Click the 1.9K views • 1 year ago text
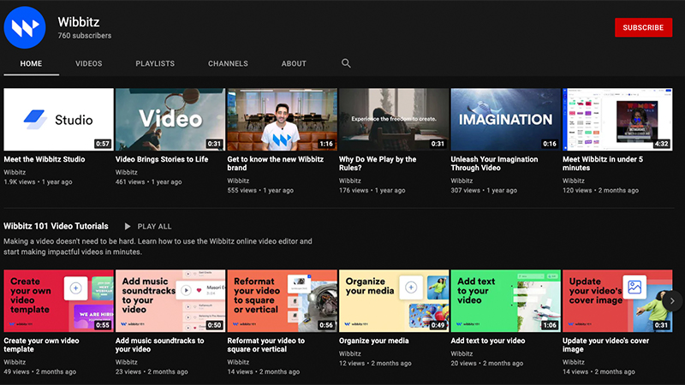This screenshot has width=685, height=385. click(38, 182)
